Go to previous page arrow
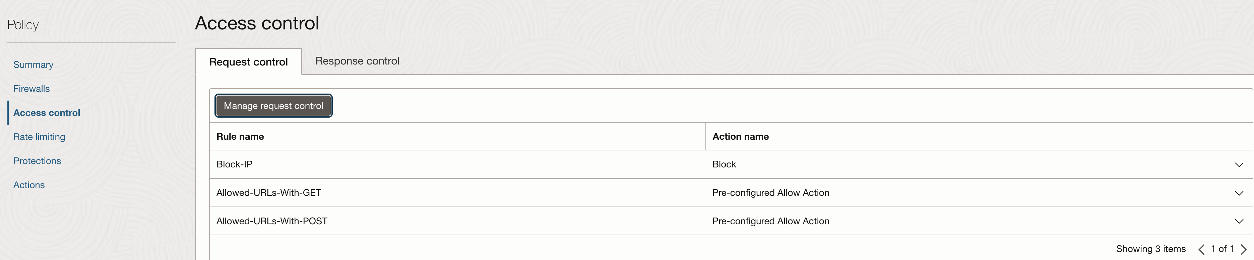The image size is (1254, 260). [x=1201, y=249]
